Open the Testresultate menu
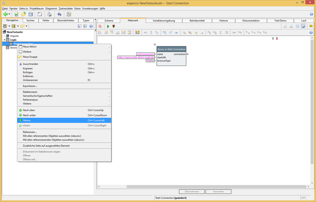The image size is (316, 202). [65, 8]
